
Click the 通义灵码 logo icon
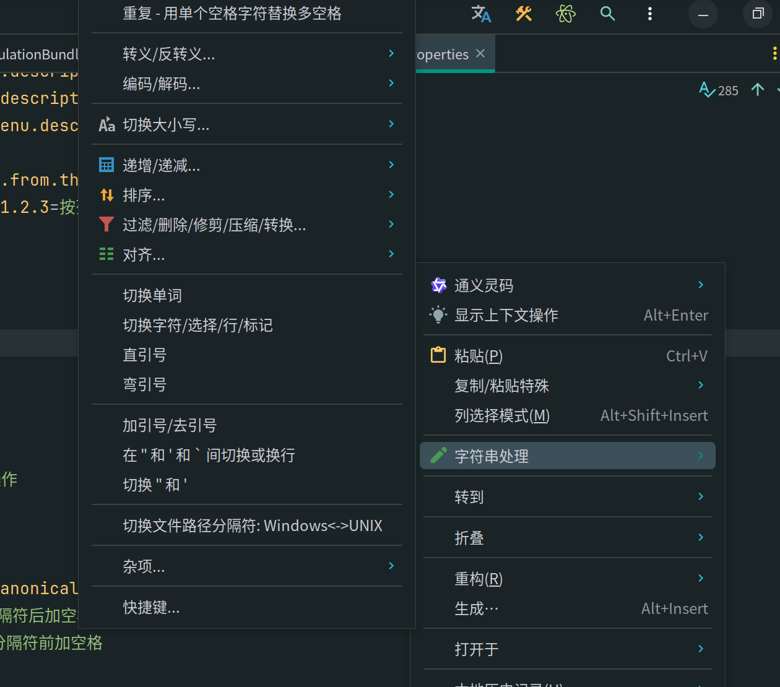[438, 285]
